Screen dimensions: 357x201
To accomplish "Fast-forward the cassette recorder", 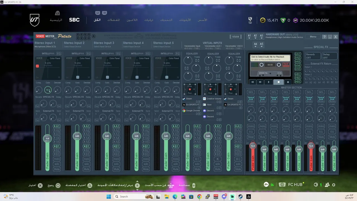I will pyautogui.click(x=260, y=82).
